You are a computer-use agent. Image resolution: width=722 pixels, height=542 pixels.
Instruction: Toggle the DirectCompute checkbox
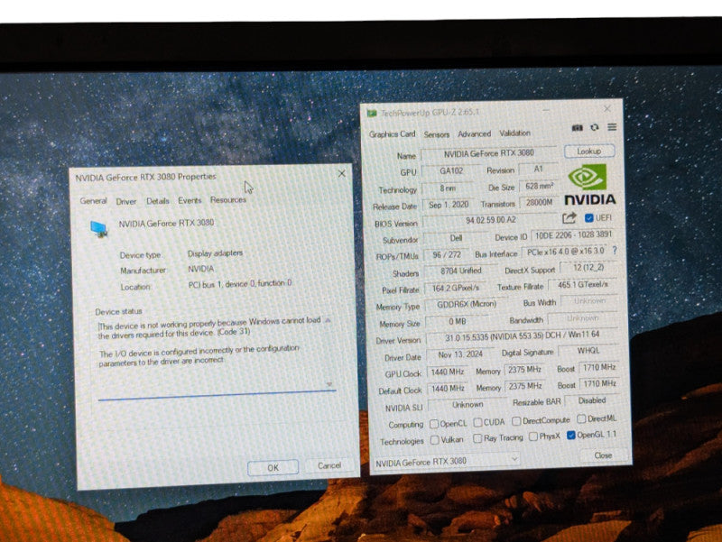516,421
